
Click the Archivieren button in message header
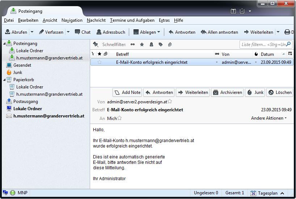click(227, 92)
